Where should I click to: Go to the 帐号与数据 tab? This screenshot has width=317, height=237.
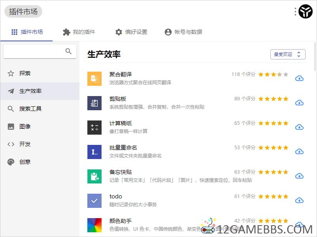pyautogui.click(x=183, y=32)
